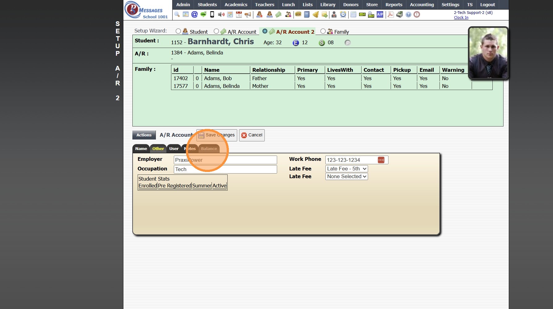Click the golden bell toolbar icon

point(315,15)
